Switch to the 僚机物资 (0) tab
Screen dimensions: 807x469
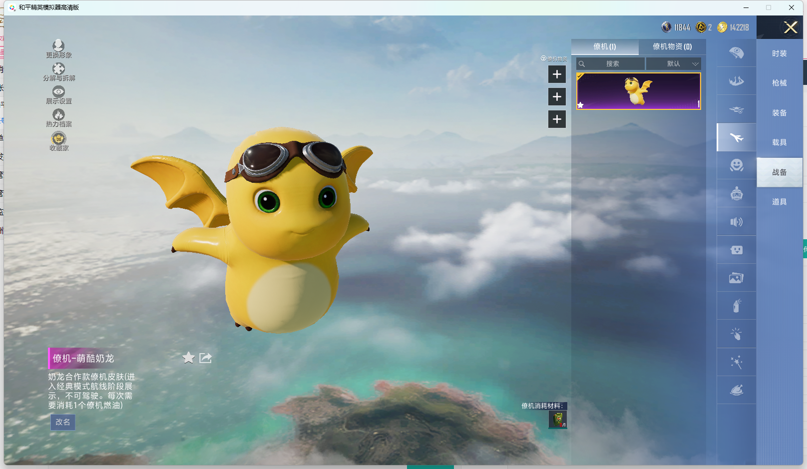(x=672, y=46)
